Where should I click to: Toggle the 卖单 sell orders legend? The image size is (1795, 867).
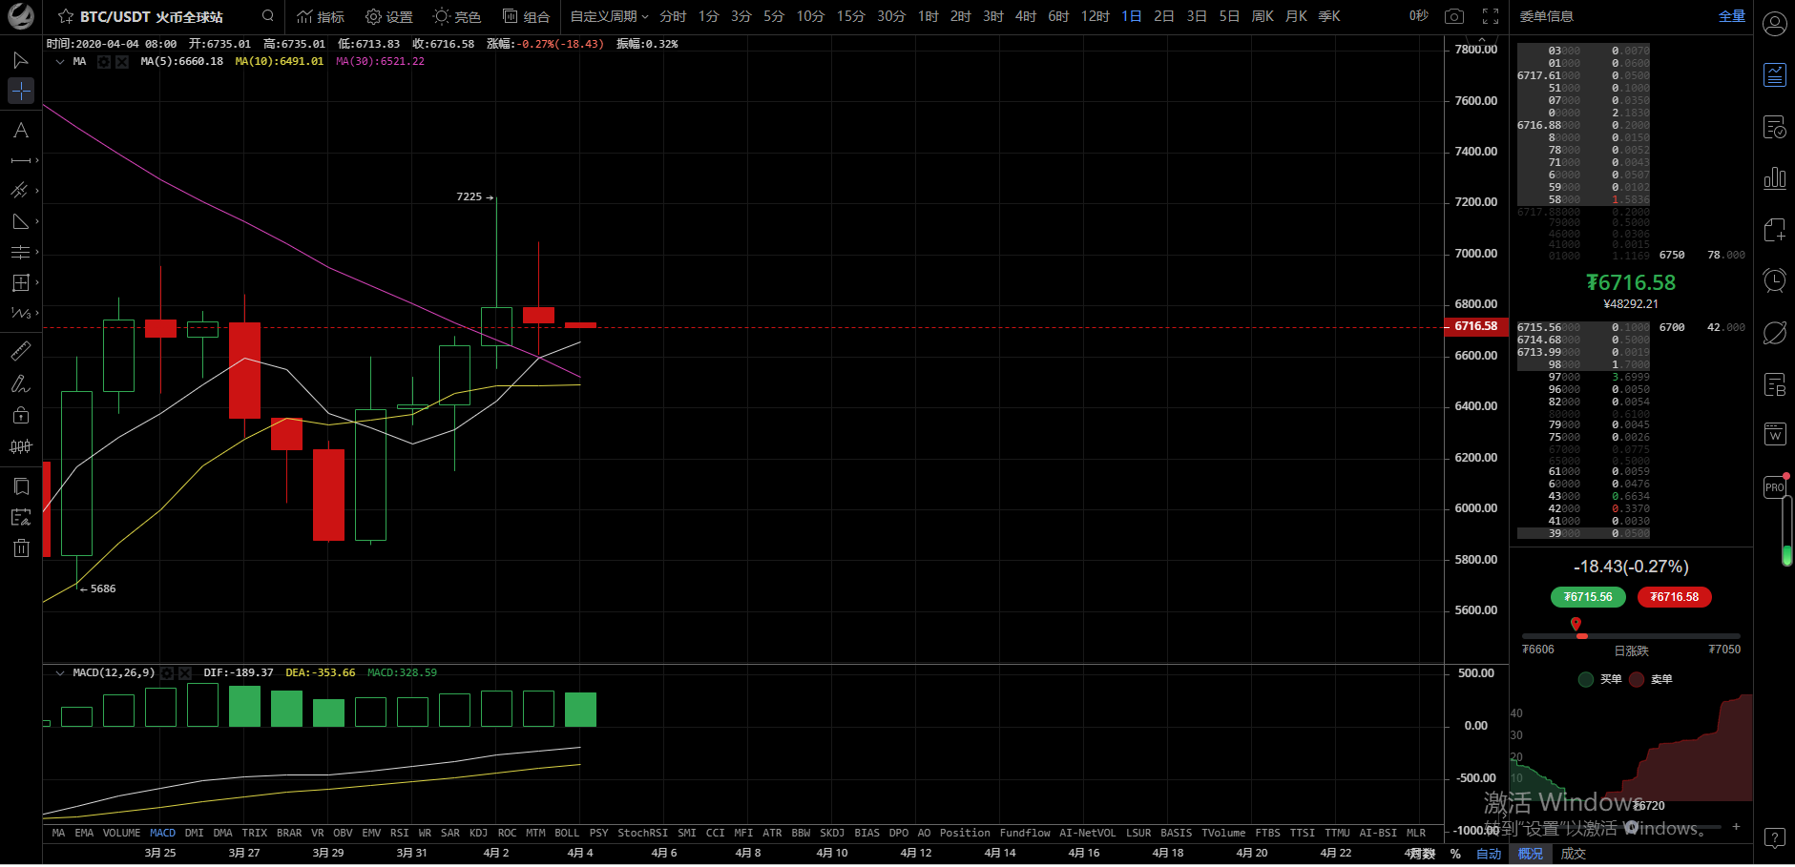(1651, 679)
